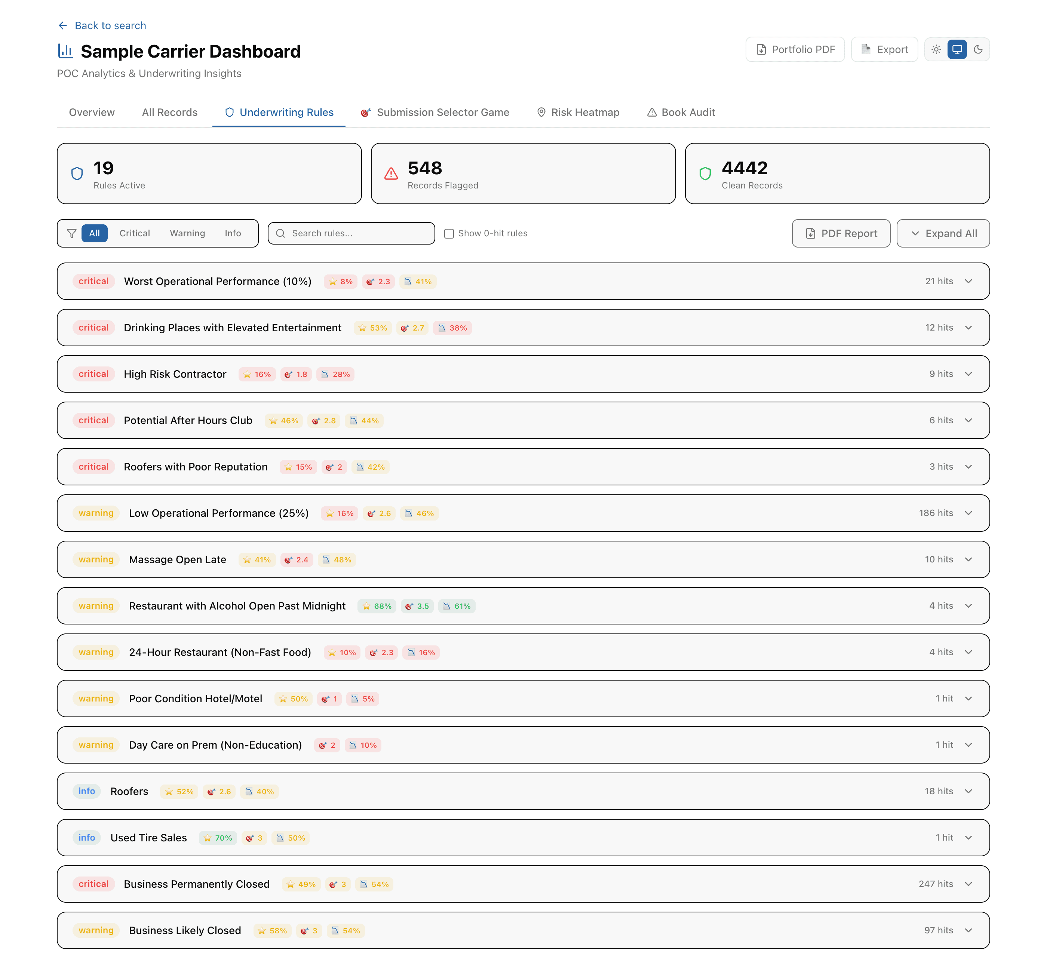
Task: Expand Business Likely Closed chevron
Action: [x=968, y=930]
